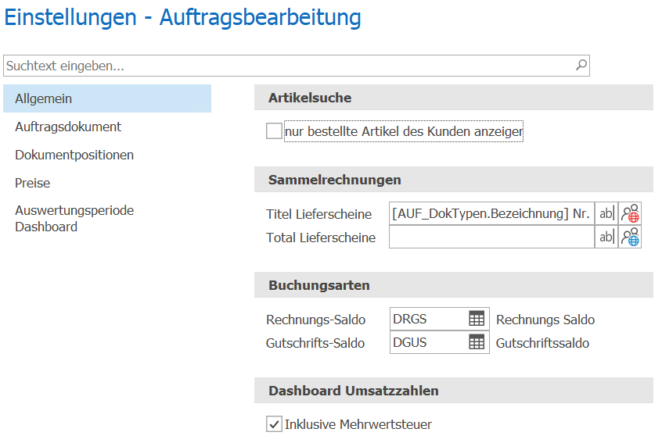Open text editor for Titel Lieferscheine
Screen dimensions: 662x443
[x=606, y=214]
